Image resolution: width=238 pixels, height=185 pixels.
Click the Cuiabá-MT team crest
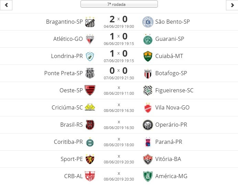(148, 56)
